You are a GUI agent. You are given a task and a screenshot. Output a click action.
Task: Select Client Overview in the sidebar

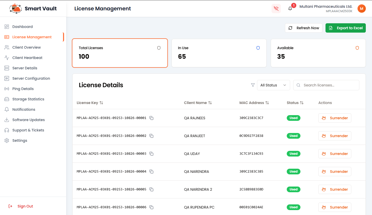coord(27,47)
